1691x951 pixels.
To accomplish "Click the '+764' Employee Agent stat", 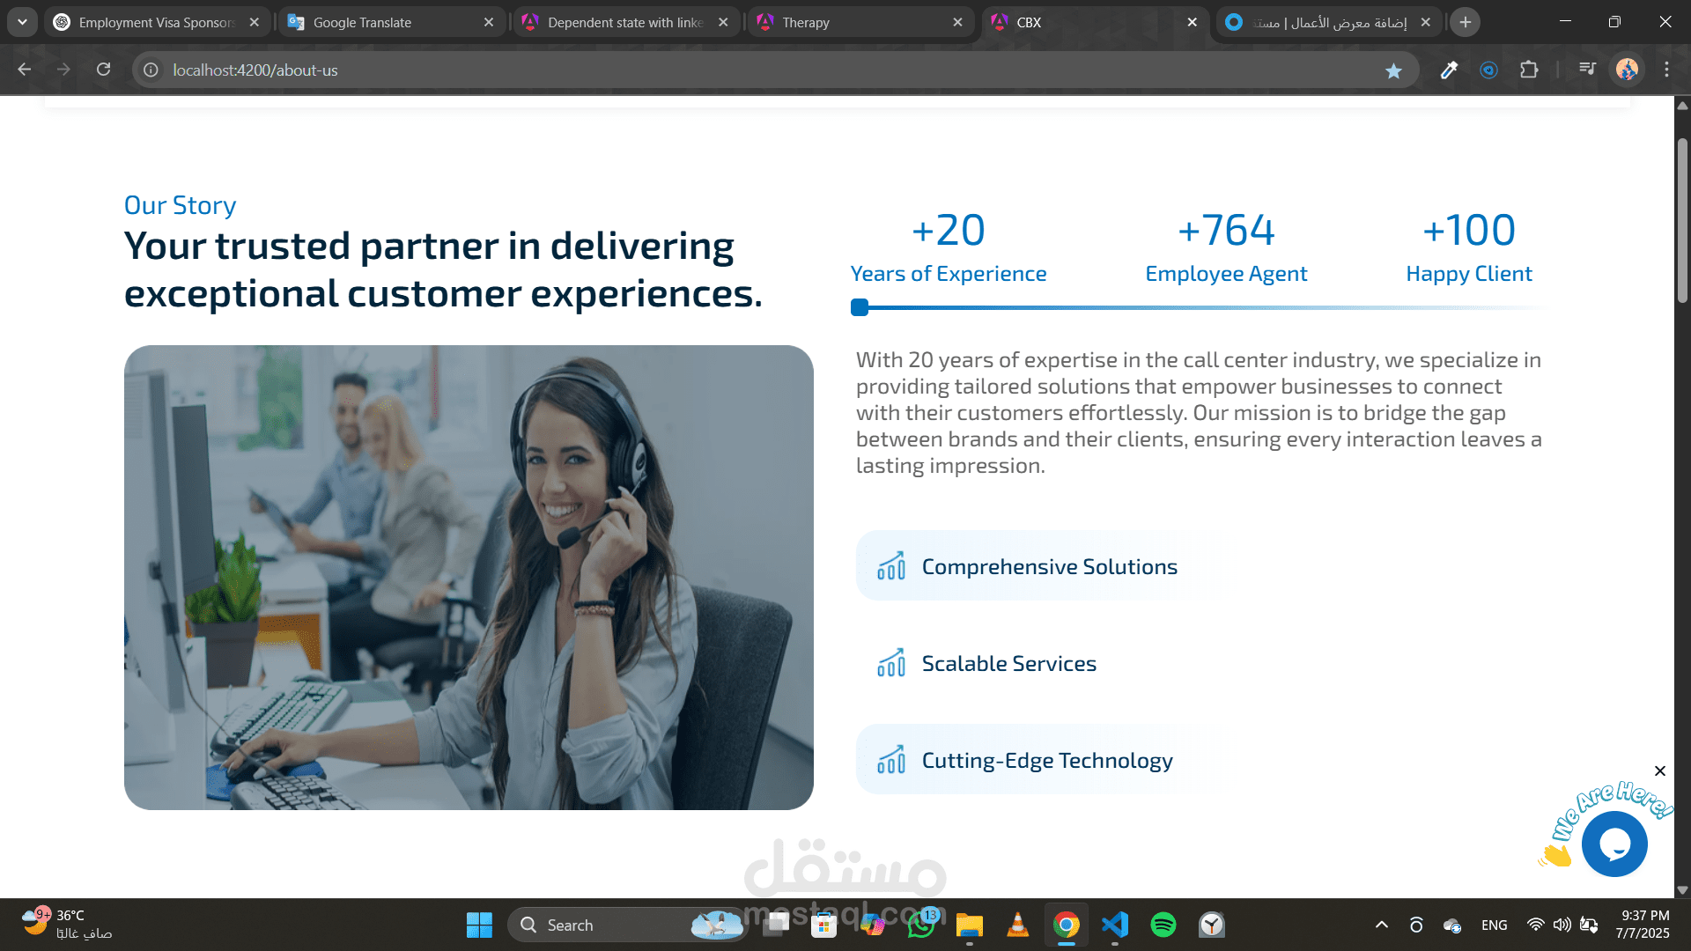I will (x=1226, y=247).
